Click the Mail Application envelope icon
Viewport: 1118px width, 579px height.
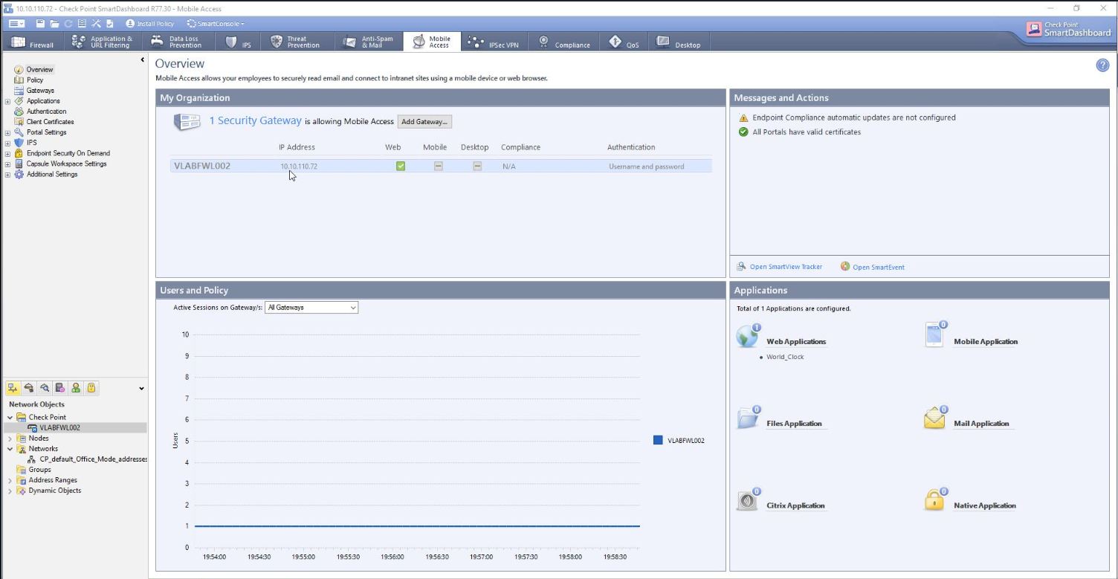[934, 418]
